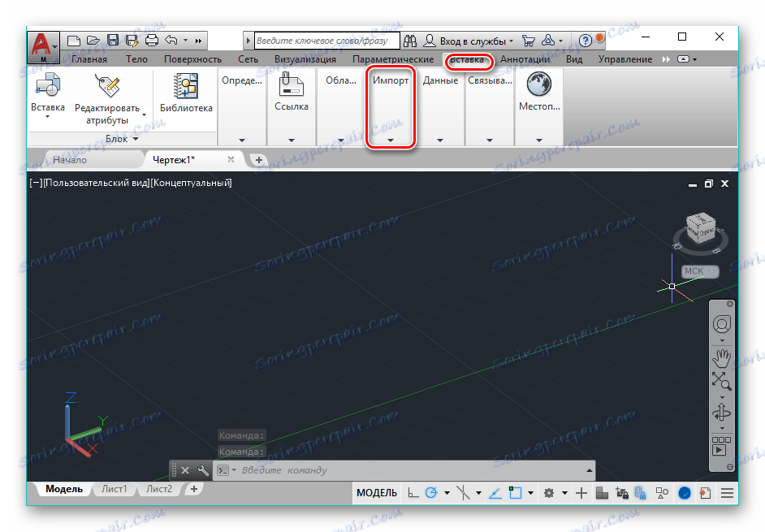This screenshot has width=765, height=532.
Task: Click the Save As icon
Action: pos(132,41)
